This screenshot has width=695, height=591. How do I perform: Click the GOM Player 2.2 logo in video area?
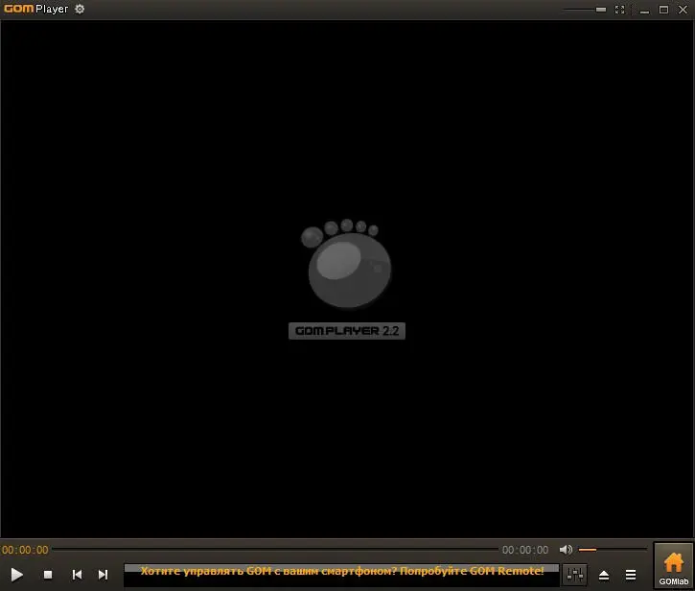point(347,279)
